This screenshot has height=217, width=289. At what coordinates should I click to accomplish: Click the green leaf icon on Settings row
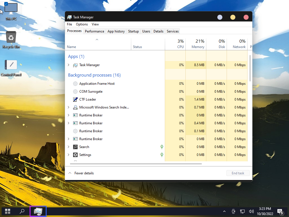point(162,155)
